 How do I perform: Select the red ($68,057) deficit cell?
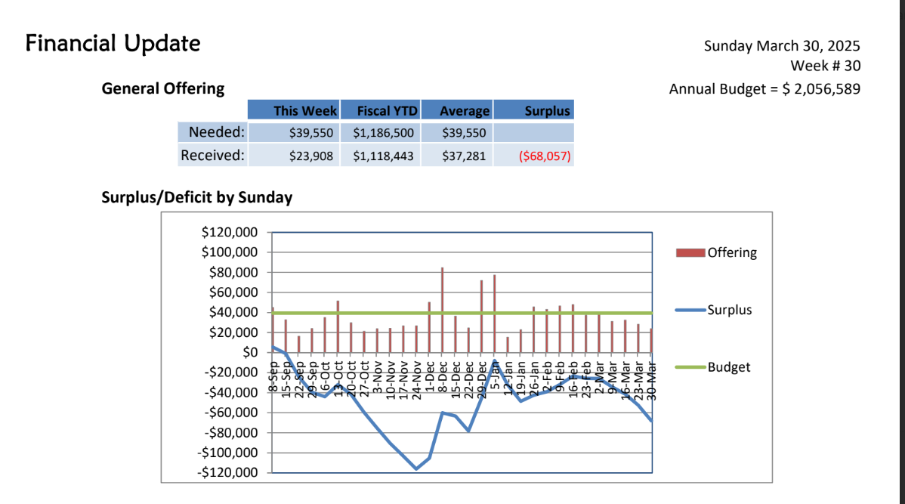(545, 156)
